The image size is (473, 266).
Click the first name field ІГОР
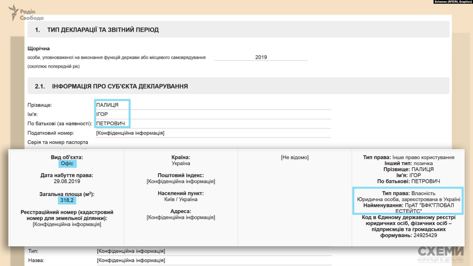point(102,114)
